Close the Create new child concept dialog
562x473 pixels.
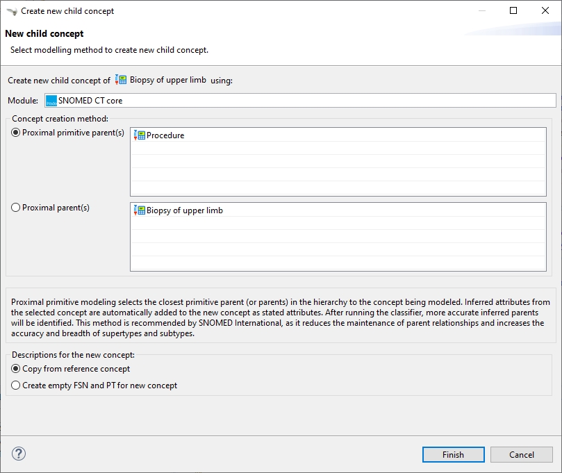pyautogui.click(x=545, y=10)
